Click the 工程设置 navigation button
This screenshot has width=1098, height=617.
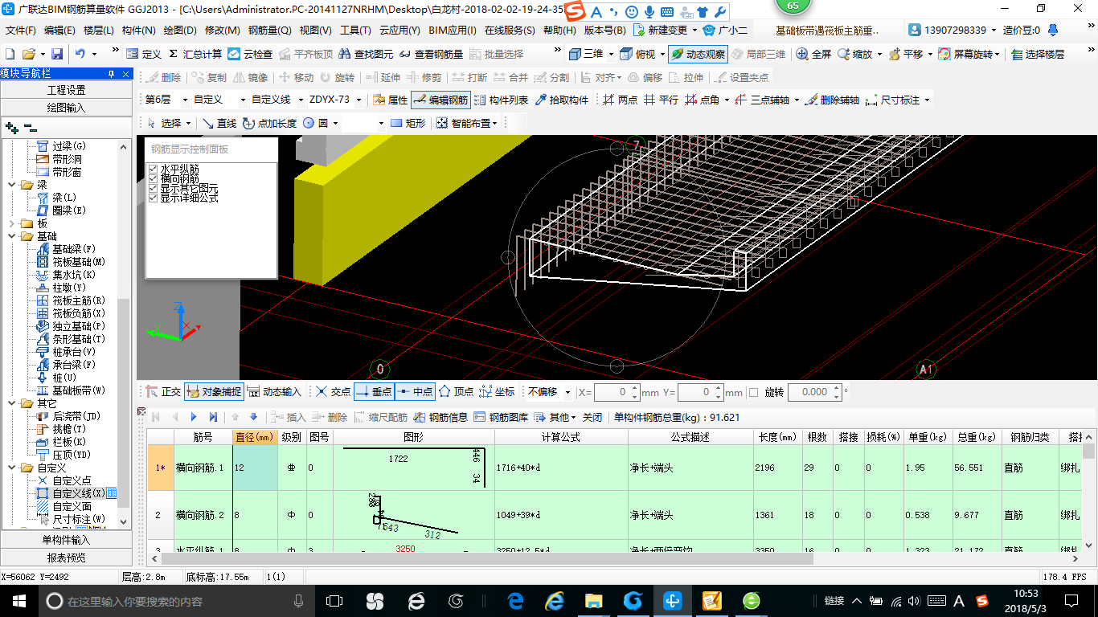(x=66, y=90)
